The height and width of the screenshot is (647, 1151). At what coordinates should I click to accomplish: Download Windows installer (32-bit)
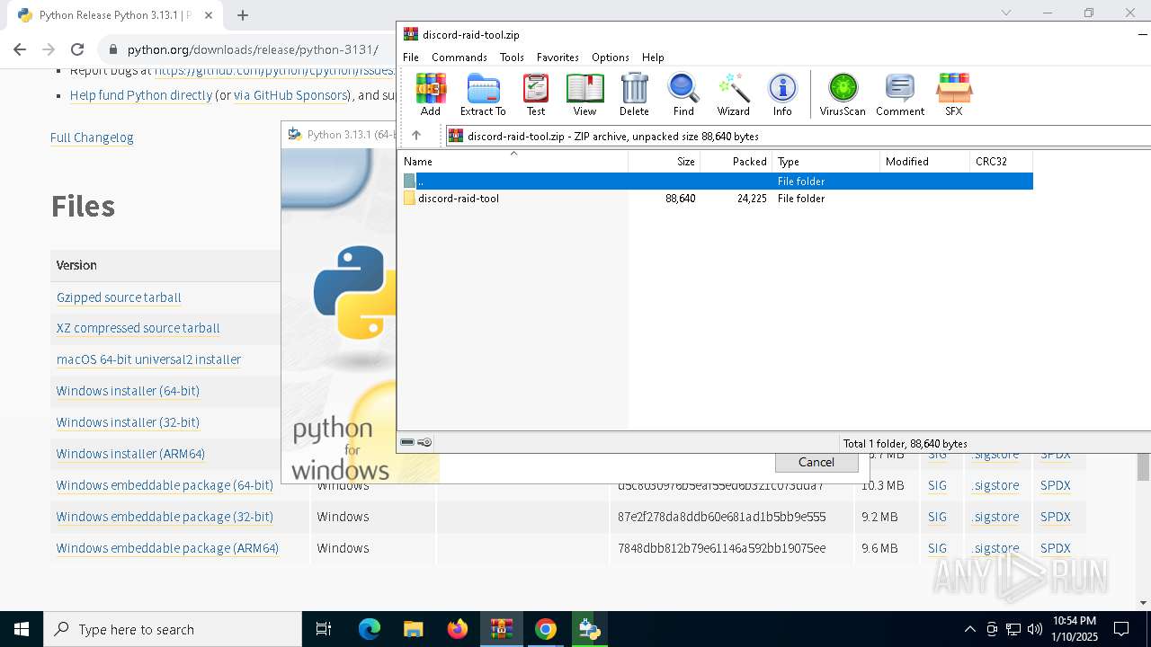pyautogui.click(x=128, y=422)
